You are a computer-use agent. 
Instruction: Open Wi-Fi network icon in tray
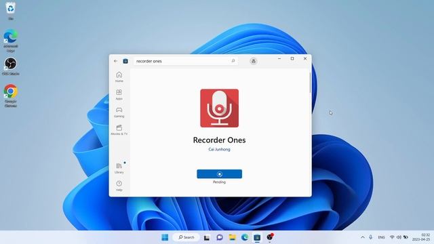coord(392,237)
